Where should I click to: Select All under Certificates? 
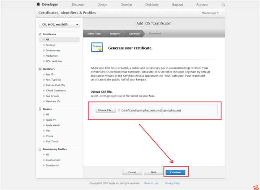pos(60,39)
